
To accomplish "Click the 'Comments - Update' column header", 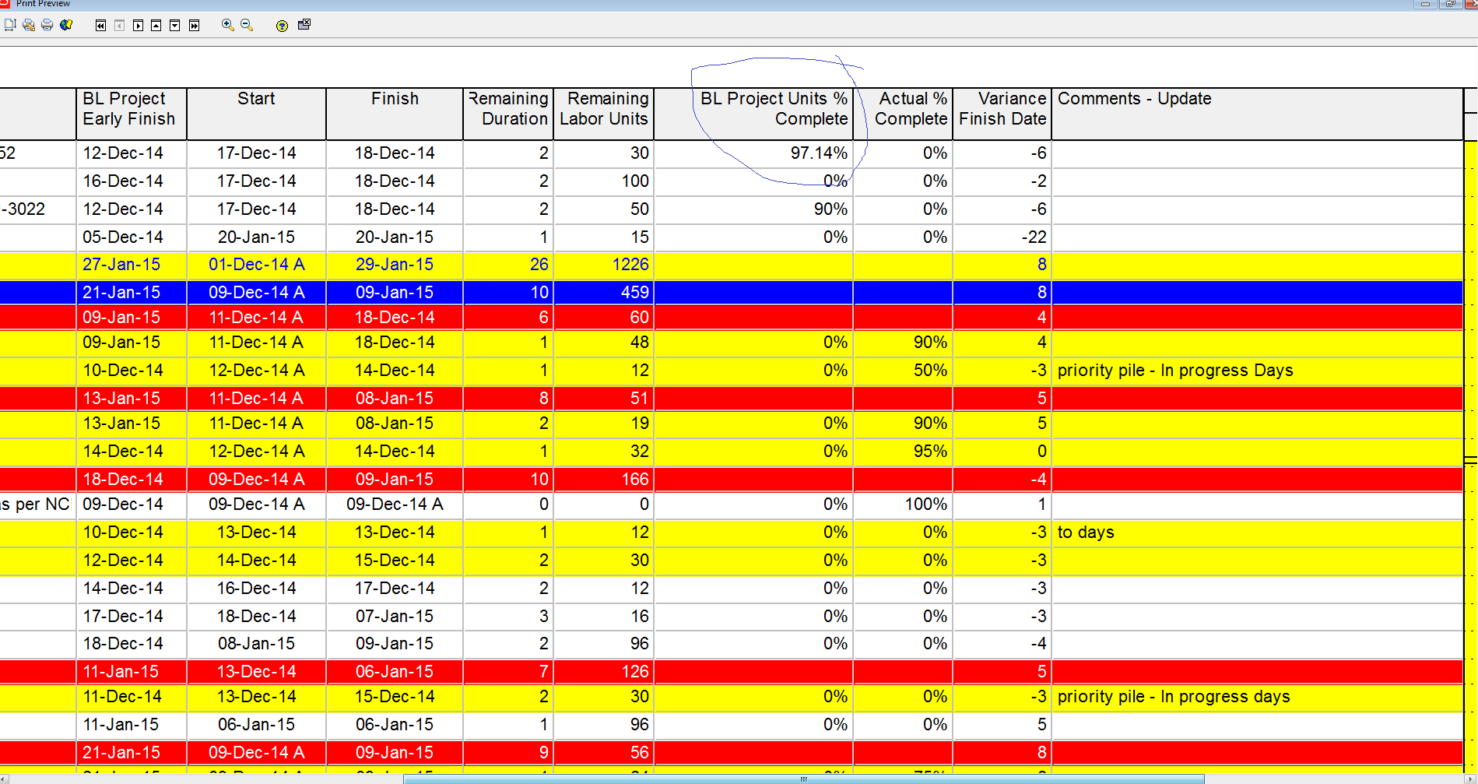I will tap(1257, 114).
